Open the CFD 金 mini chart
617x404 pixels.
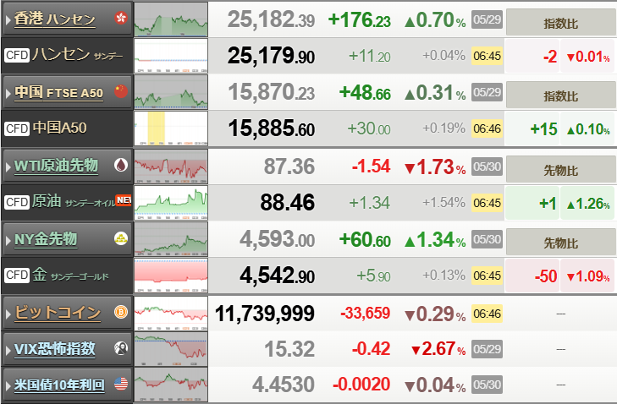171,276
